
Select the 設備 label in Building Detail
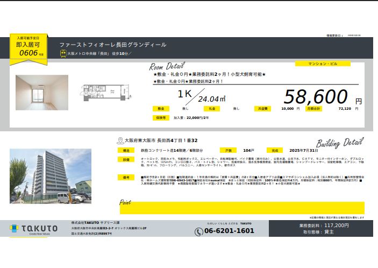click(x=126, y=160)
